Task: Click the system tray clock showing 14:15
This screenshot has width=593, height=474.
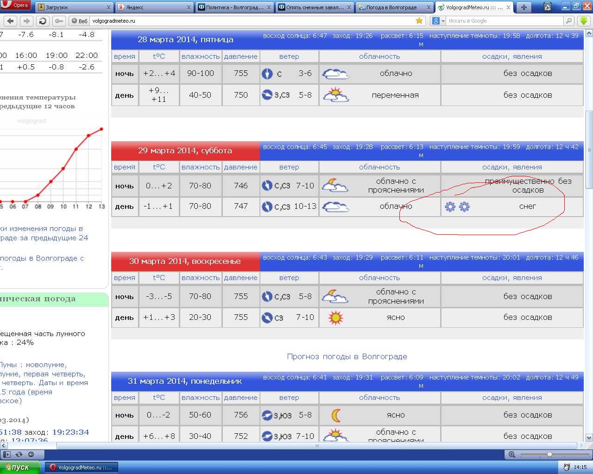Action: point(580,468)
